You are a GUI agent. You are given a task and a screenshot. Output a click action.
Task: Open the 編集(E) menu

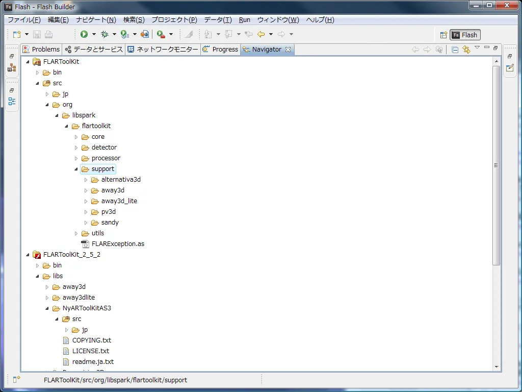pos(58,20)
